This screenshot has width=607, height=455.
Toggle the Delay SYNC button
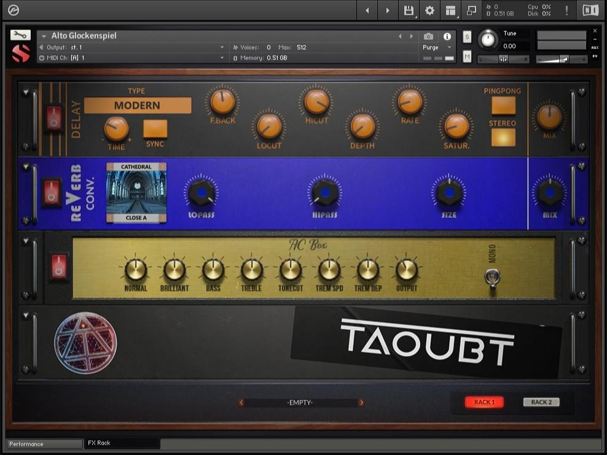click(155, 129)
